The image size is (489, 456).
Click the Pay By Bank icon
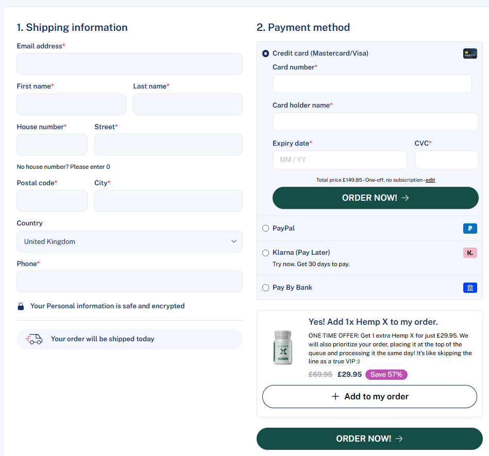click(469, 288)
